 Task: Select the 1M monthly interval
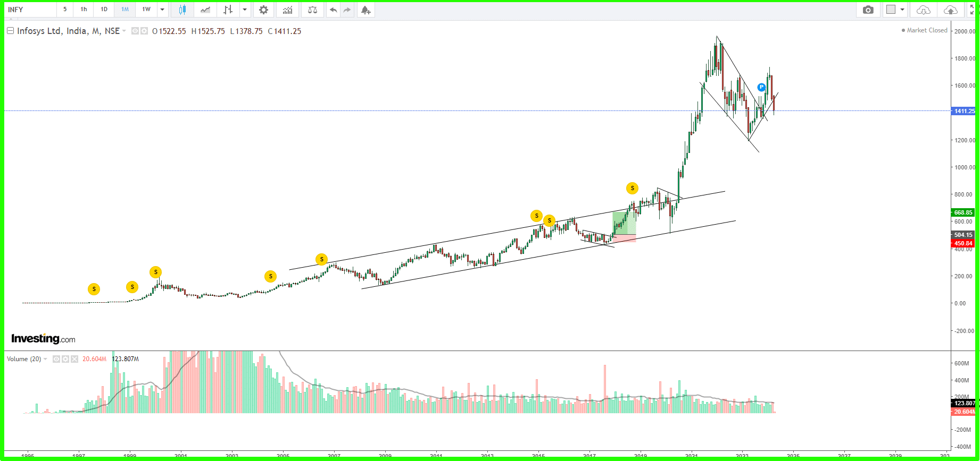pos(125,10)
